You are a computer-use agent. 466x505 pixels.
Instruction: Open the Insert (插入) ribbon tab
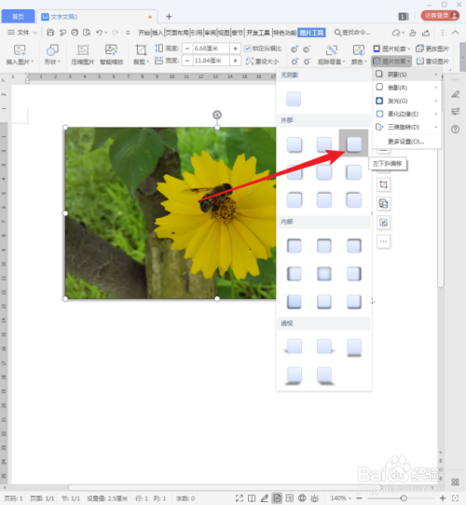pyautogui.click(x=158, y=33)
